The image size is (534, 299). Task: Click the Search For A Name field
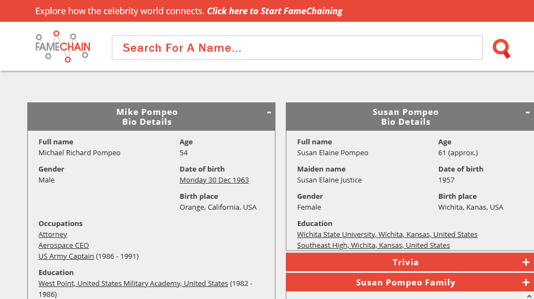297,47
